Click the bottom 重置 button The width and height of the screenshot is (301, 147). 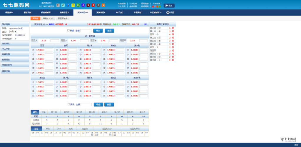pos(109,104)
